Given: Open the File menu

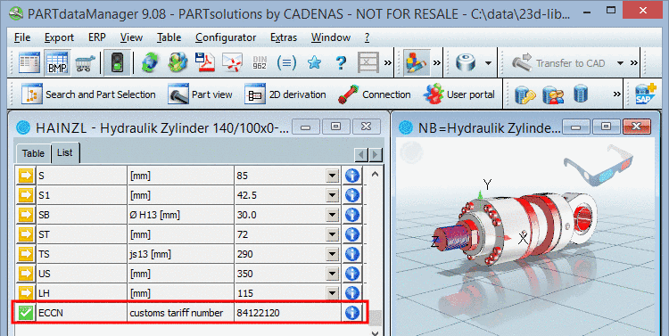Looking at the screenshot, I should [x=22, y=37].
